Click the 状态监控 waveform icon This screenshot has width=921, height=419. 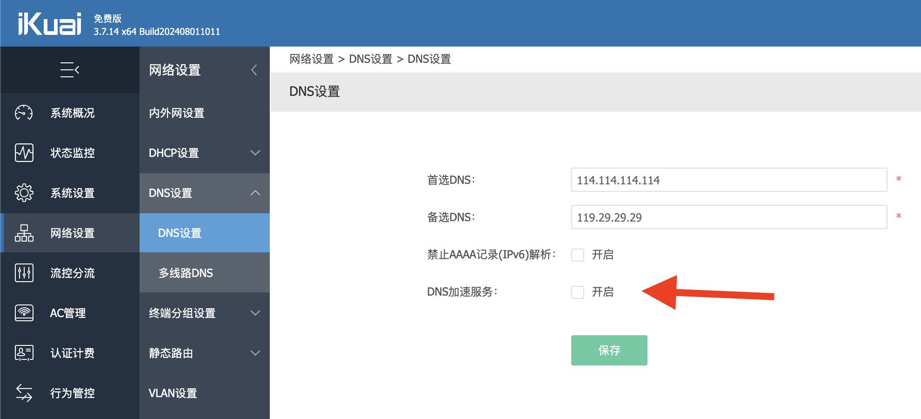(24, 153)
